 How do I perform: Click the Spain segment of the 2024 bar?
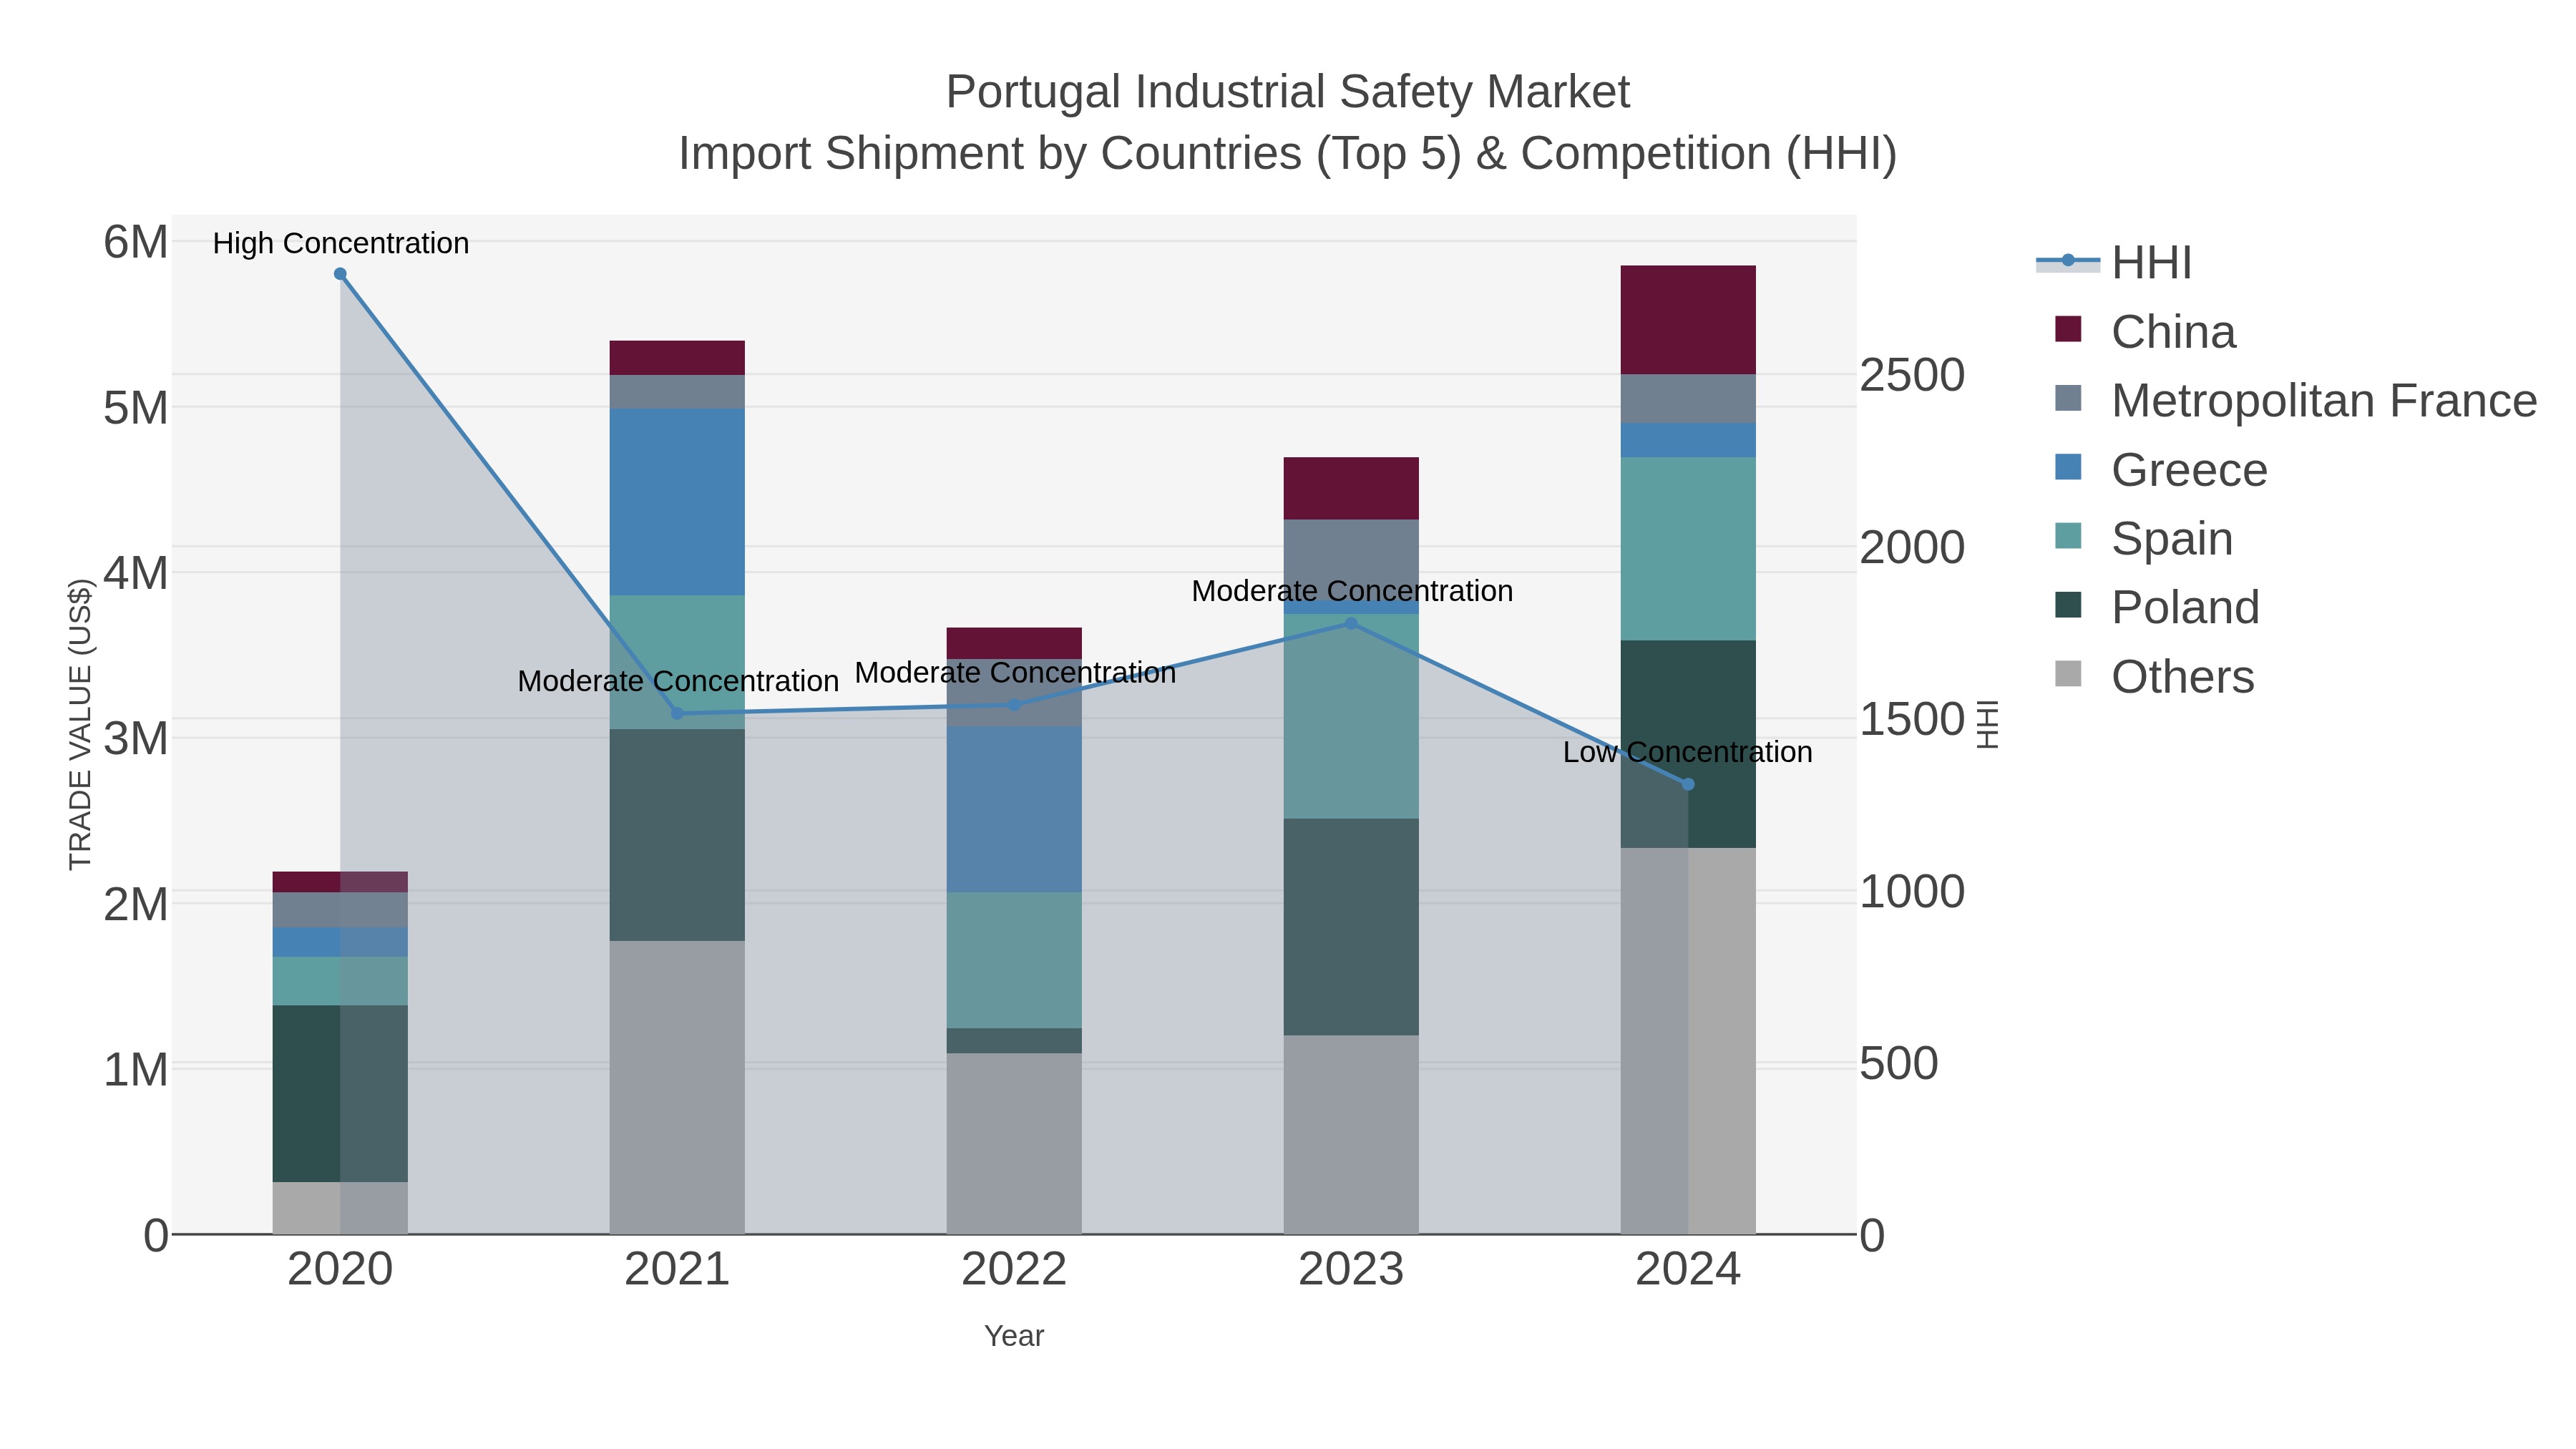[x=1688, y=549]
